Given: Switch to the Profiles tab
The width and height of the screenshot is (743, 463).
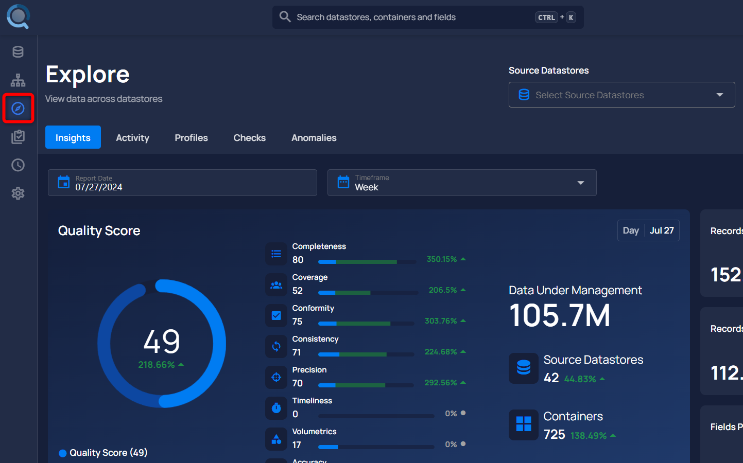Looking at the screenshot, I should [x=191, y=137].
